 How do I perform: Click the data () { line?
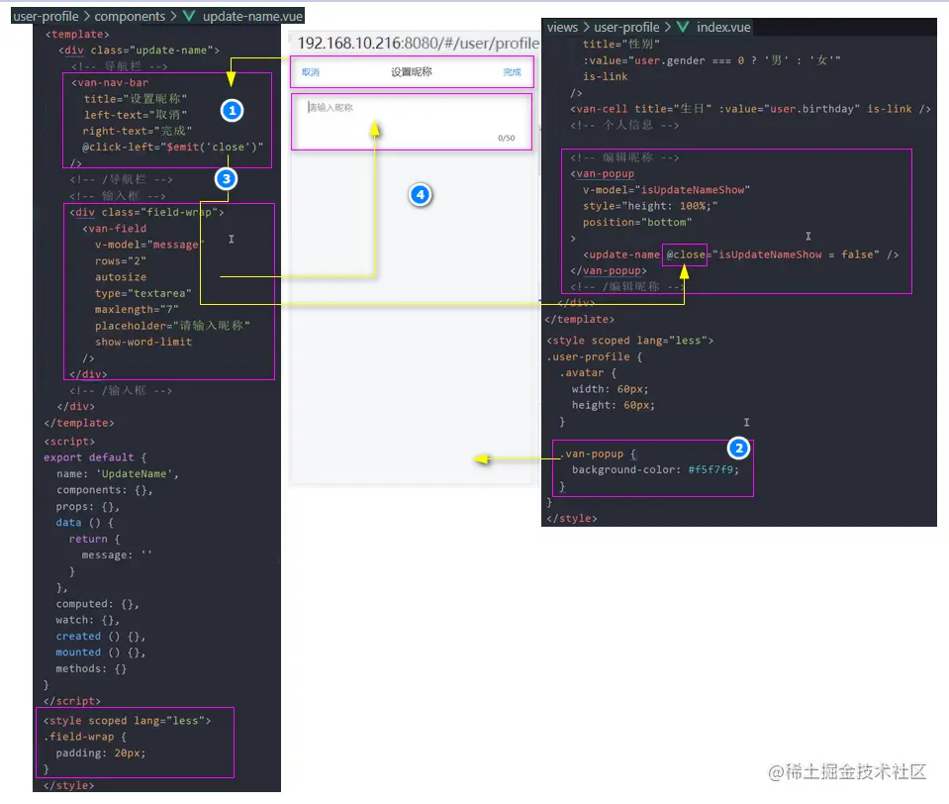85,523
